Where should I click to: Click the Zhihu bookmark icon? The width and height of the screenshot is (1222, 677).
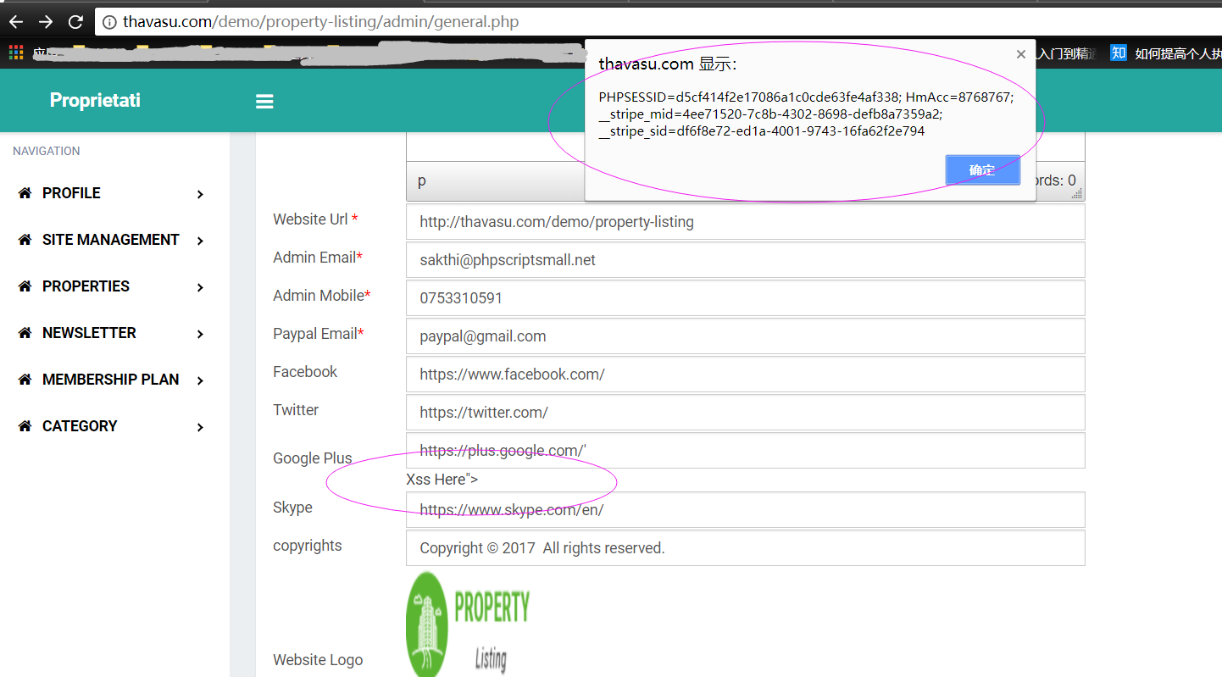click(x=1119, y=53)
